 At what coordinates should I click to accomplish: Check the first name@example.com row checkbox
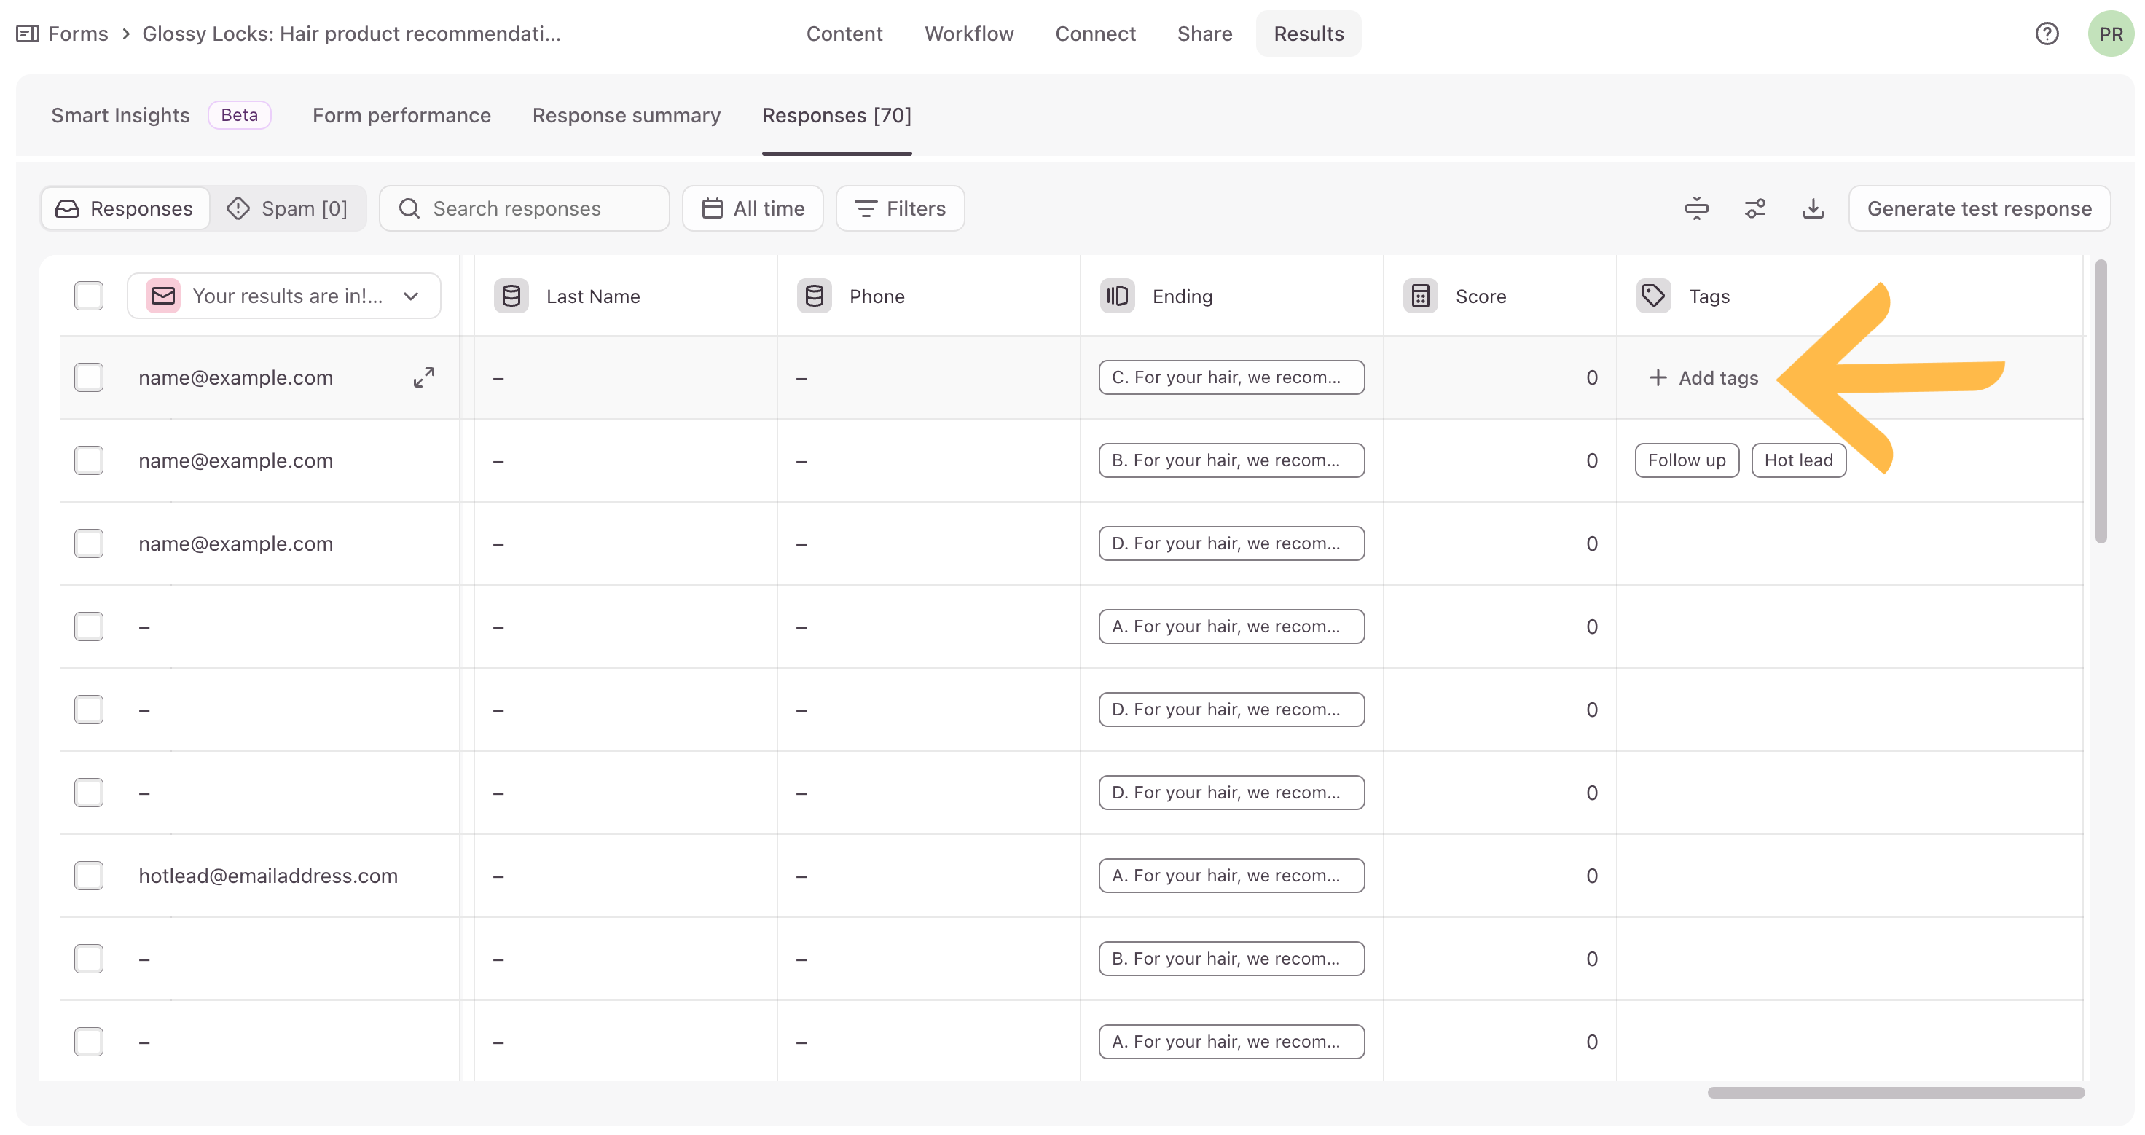click(89, 377)
